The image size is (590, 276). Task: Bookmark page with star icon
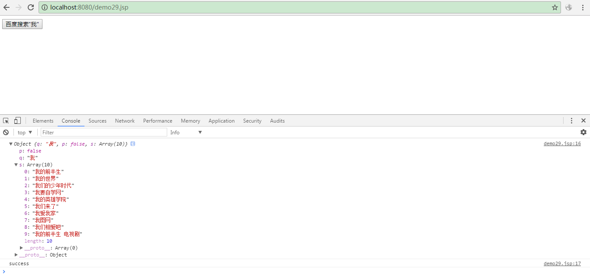click(x=554, y=7)
